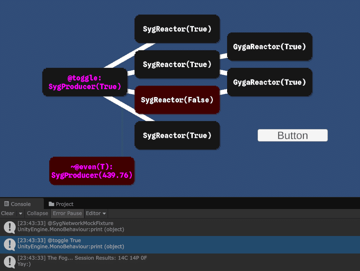This screenshot has height=271, width=360.
Task: Select the upper GygaReactor(True) node
Action: tap(269, 47)
